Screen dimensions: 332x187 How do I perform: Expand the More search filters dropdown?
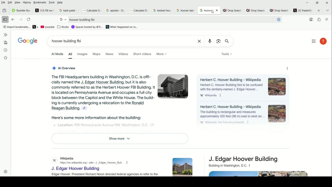coord(161,54)
